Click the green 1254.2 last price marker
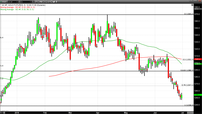This screenshot has height=114, width=202. (198, 95)
